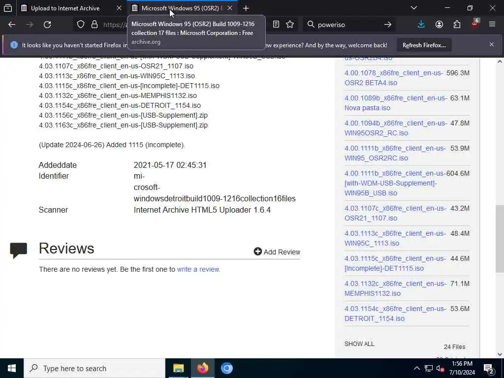Click the site security padlock icon

coord(94,25)
